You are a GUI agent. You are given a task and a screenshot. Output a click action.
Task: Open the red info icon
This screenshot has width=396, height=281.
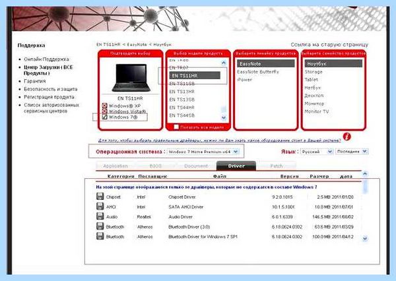(x=347, y=137)
